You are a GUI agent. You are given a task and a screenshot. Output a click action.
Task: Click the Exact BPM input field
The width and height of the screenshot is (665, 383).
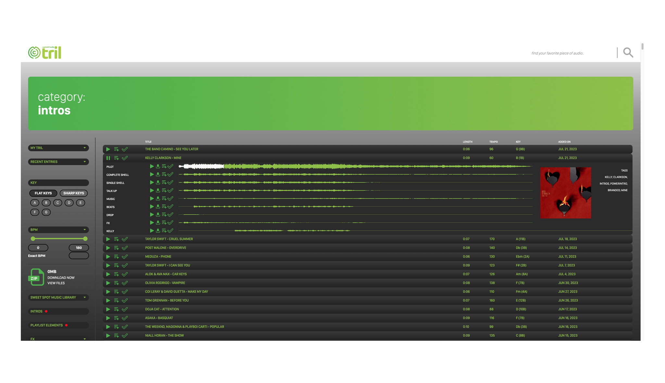pos(79,256)
